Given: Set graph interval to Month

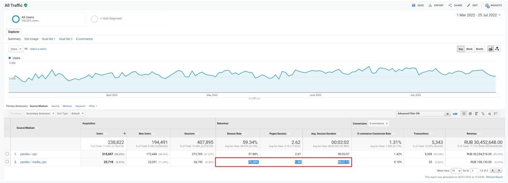Looking at the screenshot, I should pyautogui.click(x=479, y=49).
